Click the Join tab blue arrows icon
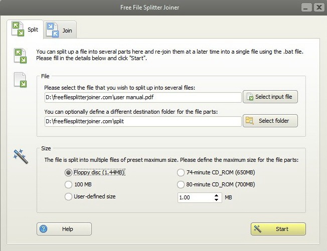The height and width of the screenshot is (251, 327). tap(52, 30)
